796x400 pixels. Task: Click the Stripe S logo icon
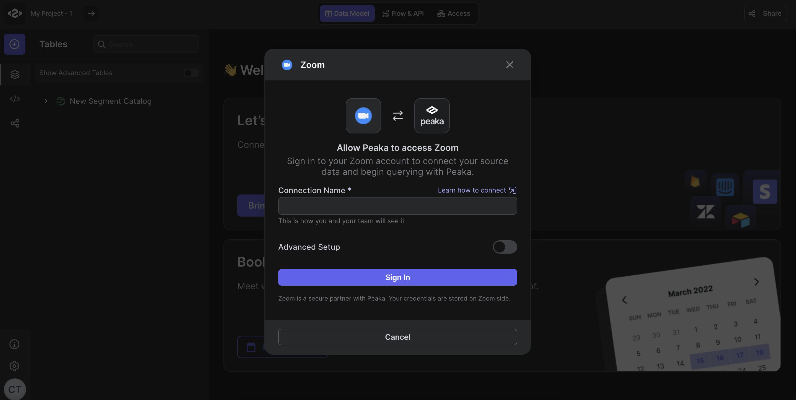(765, 192)
